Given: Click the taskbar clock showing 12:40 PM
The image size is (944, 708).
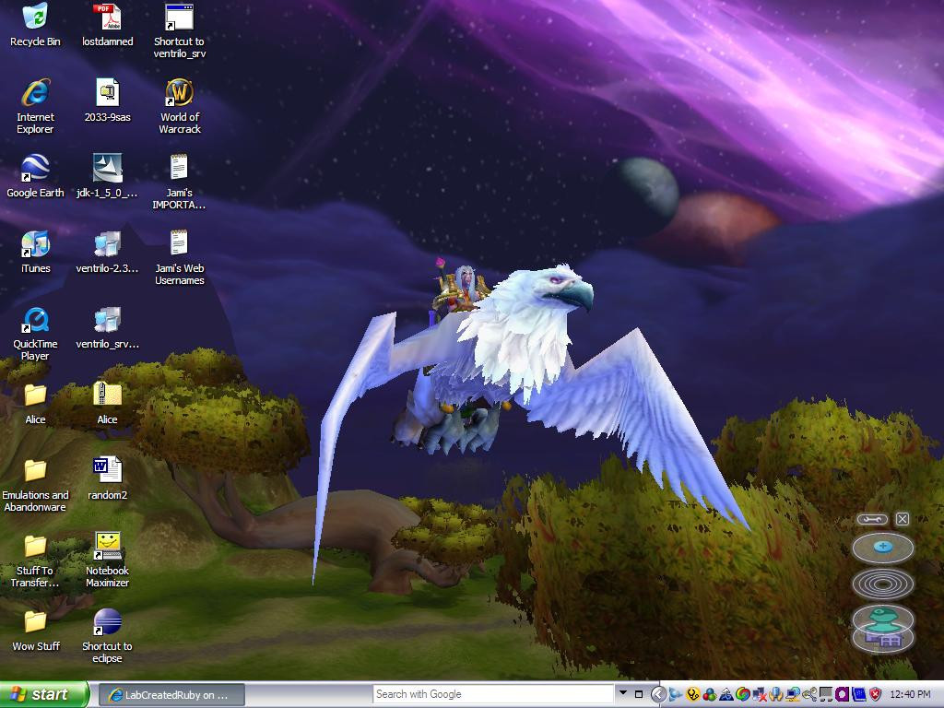Looking at the screenshot, I should [910, 694].
